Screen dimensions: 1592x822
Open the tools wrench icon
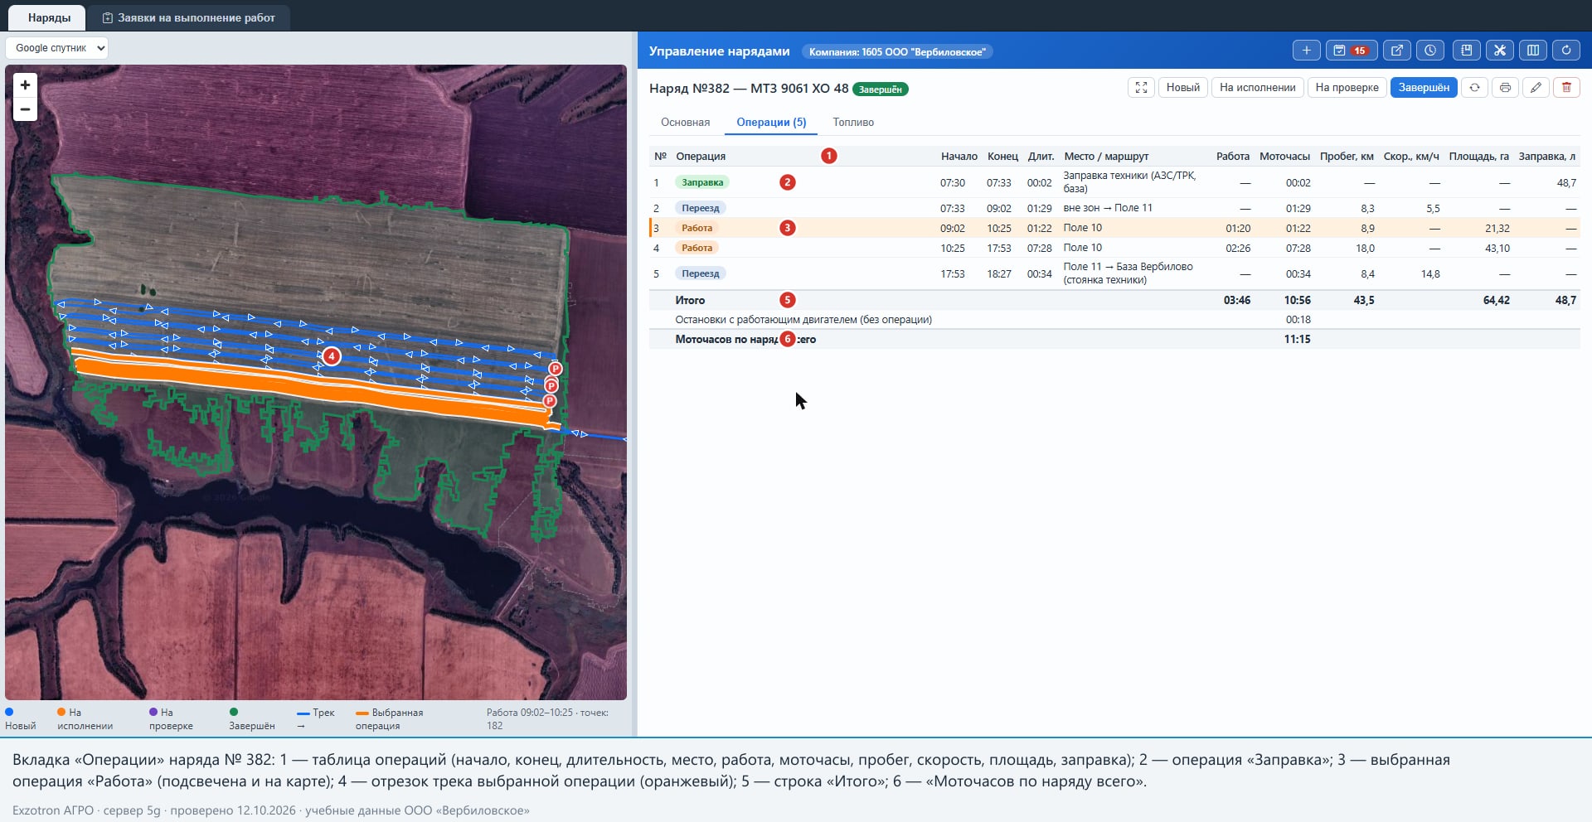coord(1499,51)
